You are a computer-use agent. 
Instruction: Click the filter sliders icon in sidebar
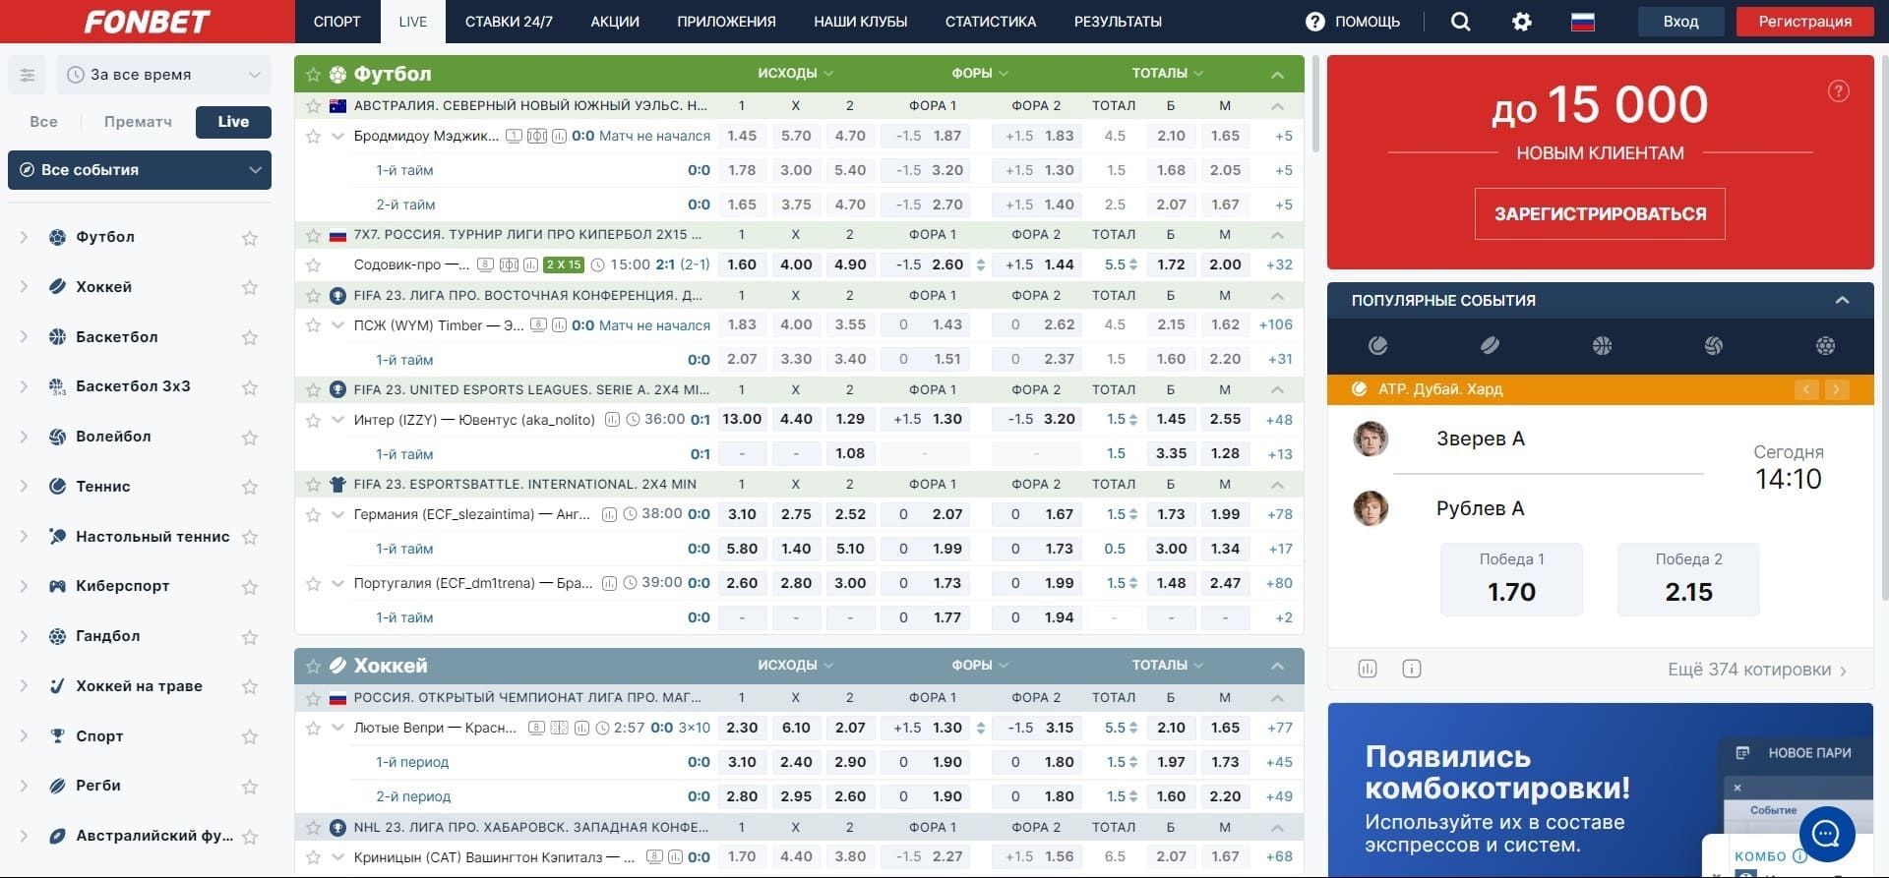point(28,75)
